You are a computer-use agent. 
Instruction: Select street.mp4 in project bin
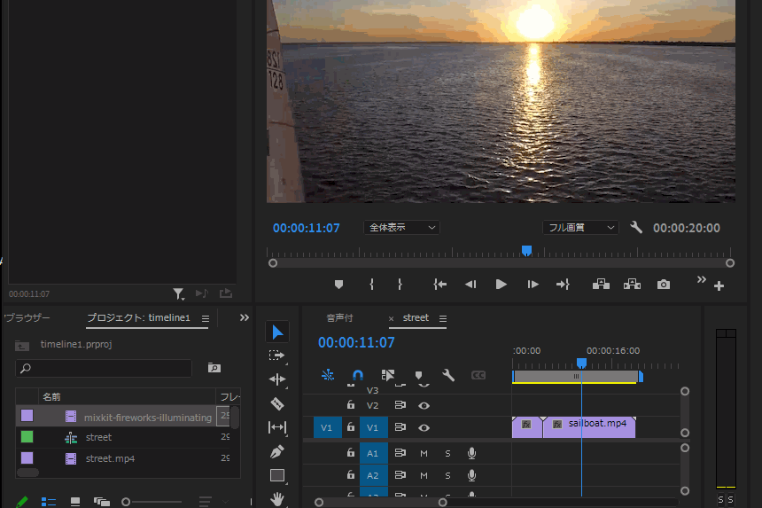(x=111, y=458)
